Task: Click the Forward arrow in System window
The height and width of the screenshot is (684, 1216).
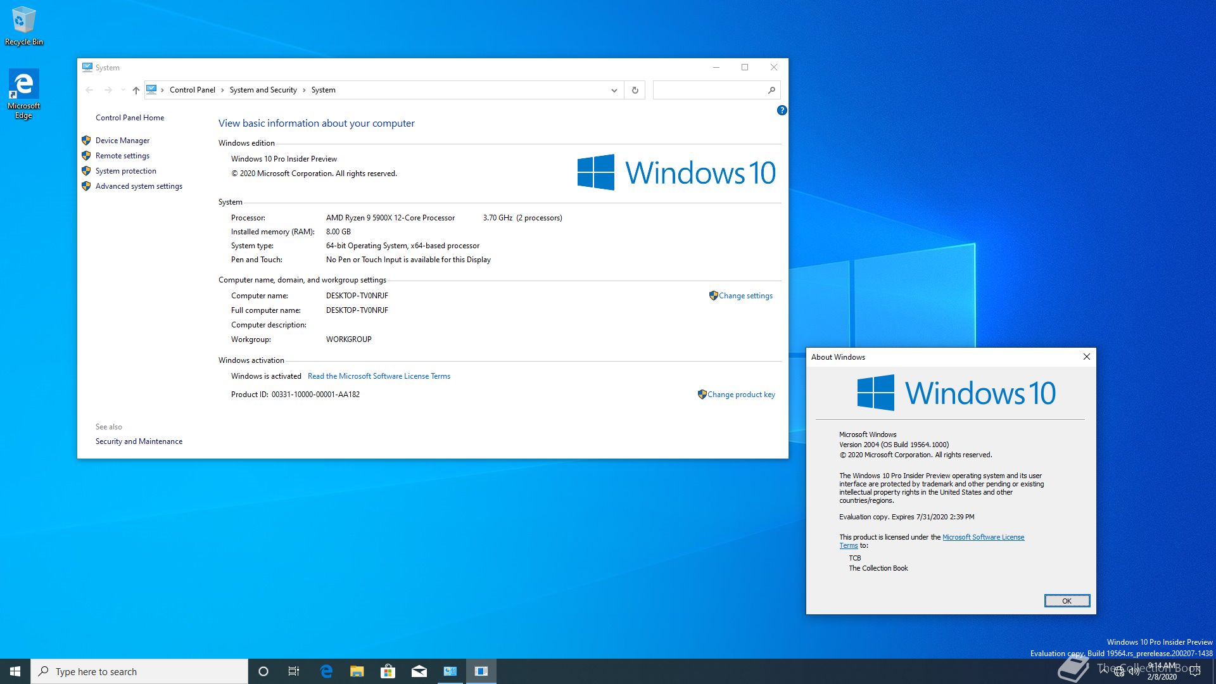Action: tap(108, 90)
